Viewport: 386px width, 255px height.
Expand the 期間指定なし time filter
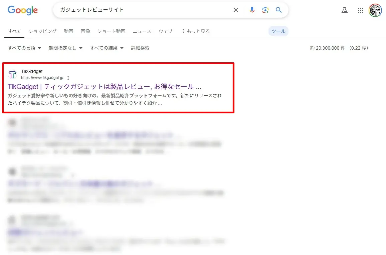(x=65, y=48)
